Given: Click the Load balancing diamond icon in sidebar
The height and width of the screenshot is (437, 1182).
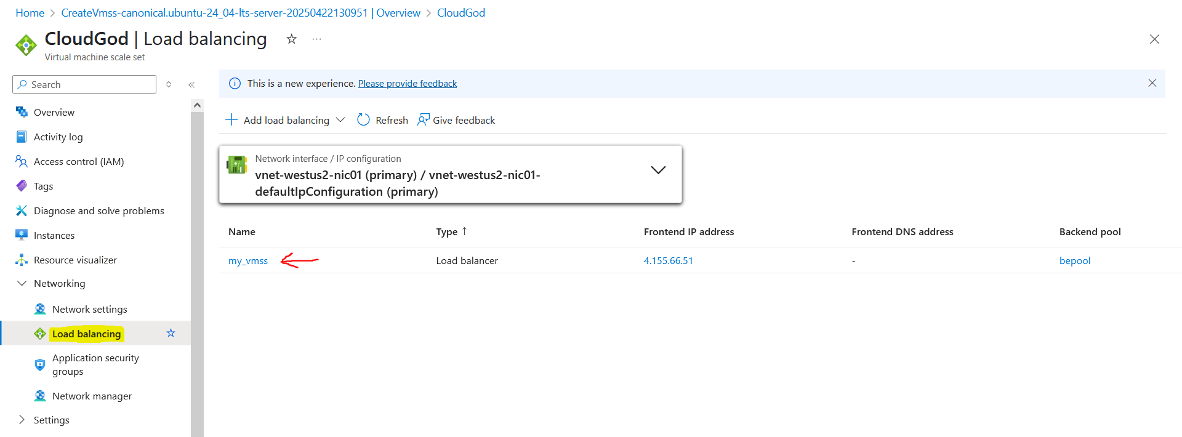Looking at the screenshot, I should (40, 334).
